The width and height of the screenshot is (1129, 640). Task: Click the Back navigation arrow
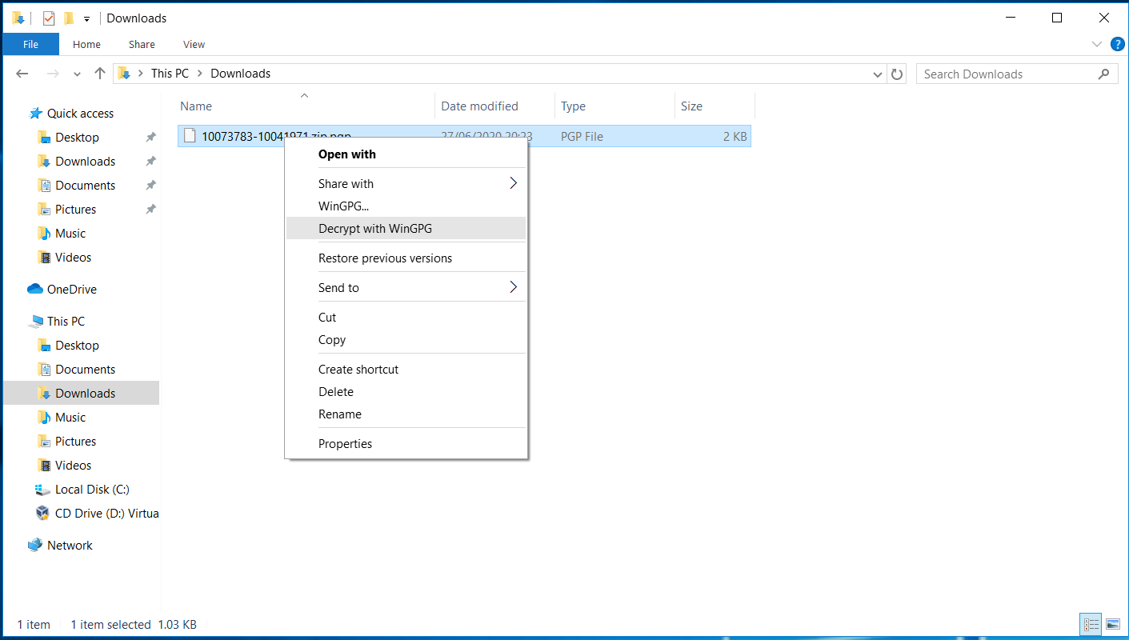(22, 74)
